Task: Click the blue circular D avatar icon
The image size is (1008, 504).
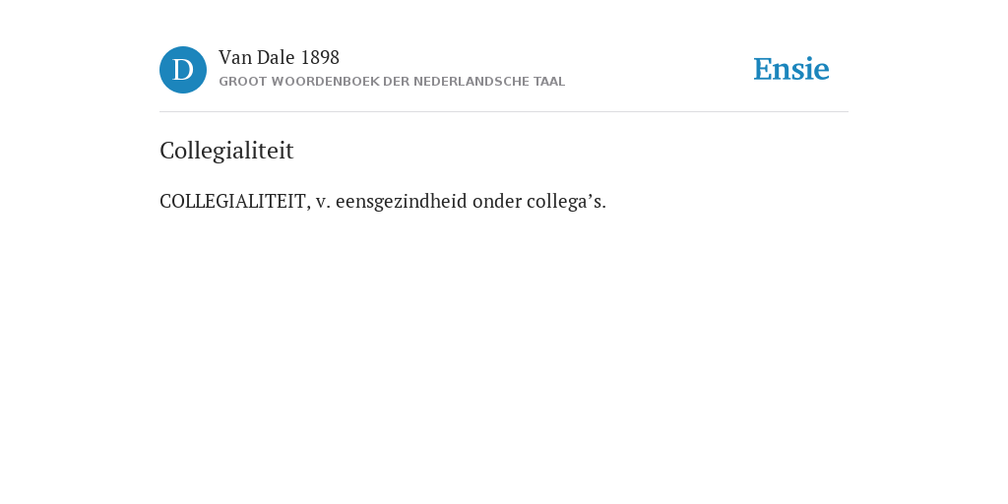Action: [183, 70]
